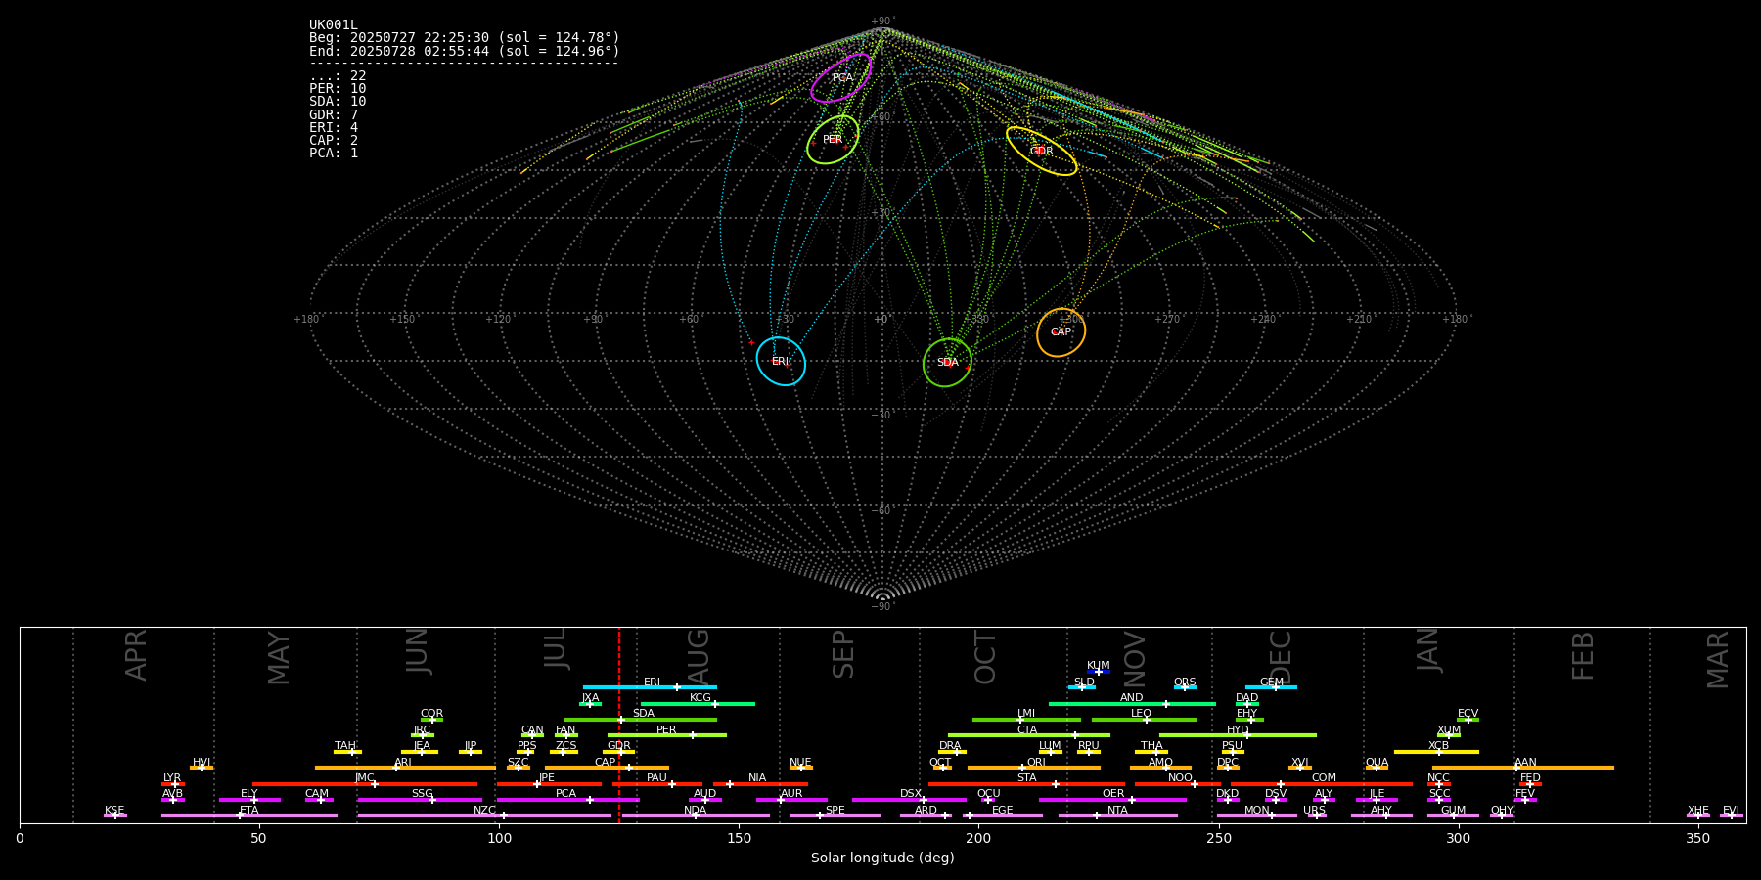This screenshot has height=880, width=1761.
Task: Click the NOO shower bar in timeline
Action: click(1178, 784)
